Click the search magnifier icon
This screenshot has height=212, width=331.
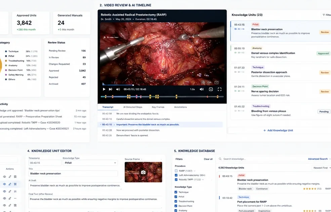tap(220, 159)
